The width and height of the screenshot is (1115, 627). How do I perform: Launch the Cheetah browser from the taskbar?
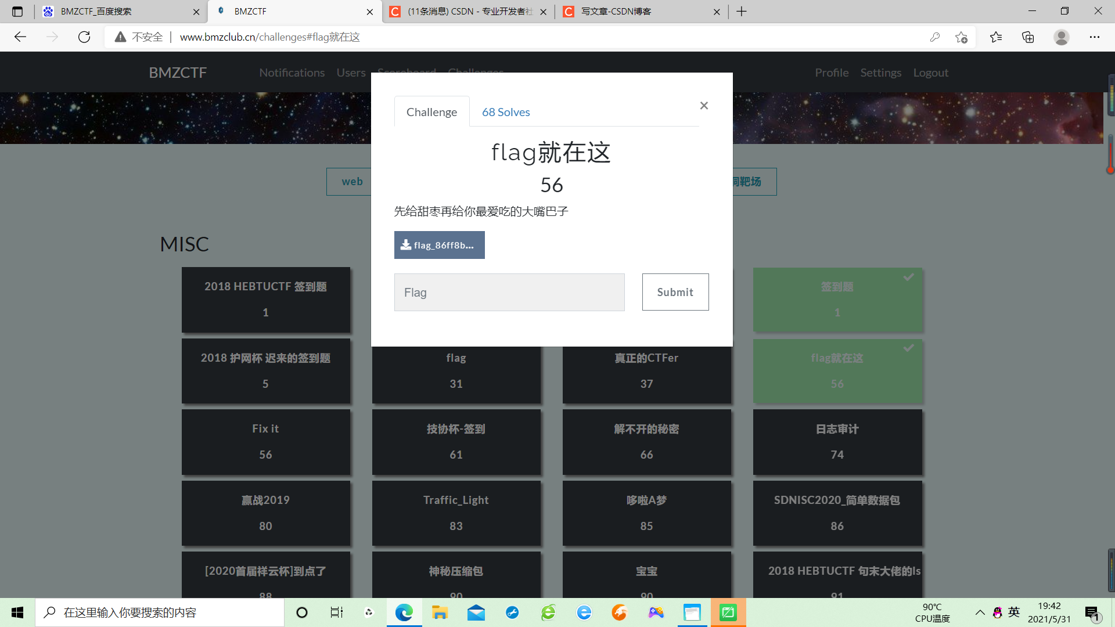coord(619,612)
